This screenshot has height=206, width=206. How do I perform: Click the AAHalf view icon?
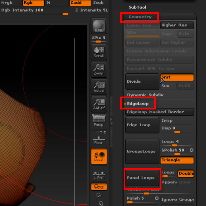click(x=99, y=104)
